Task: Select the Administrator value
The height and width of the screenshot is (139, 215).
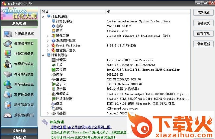Action: pos(117,31)
